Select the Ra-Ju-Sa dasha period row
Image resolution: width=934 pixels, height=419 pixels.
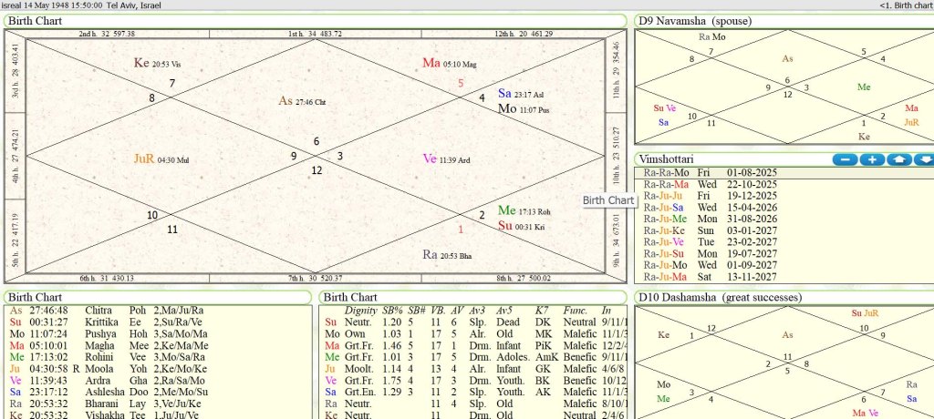[x=711, y=207]
